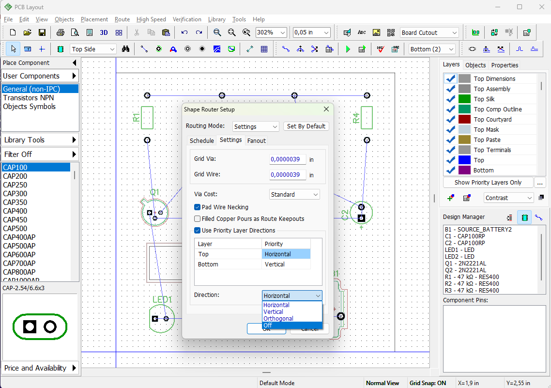Switch to Fanout tab in dialog
551x388 pixels.
[x=257, y=140]
